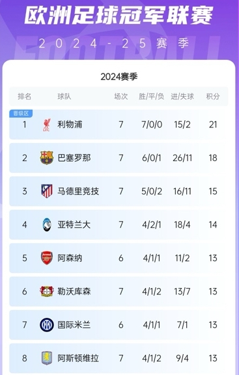239x375 pixels.
Task: Click the Liverpool club crest icon
Action: (46, 125)
